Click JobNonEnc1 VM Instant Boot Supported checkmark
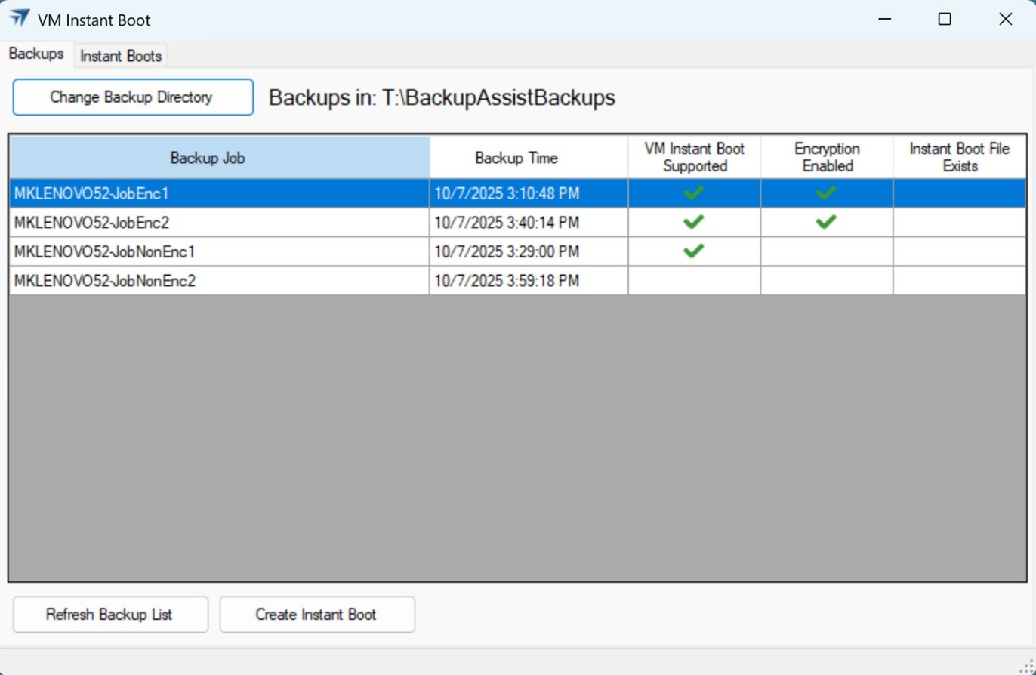Screen dimensions: 1036x675 [x=693, y=251]
